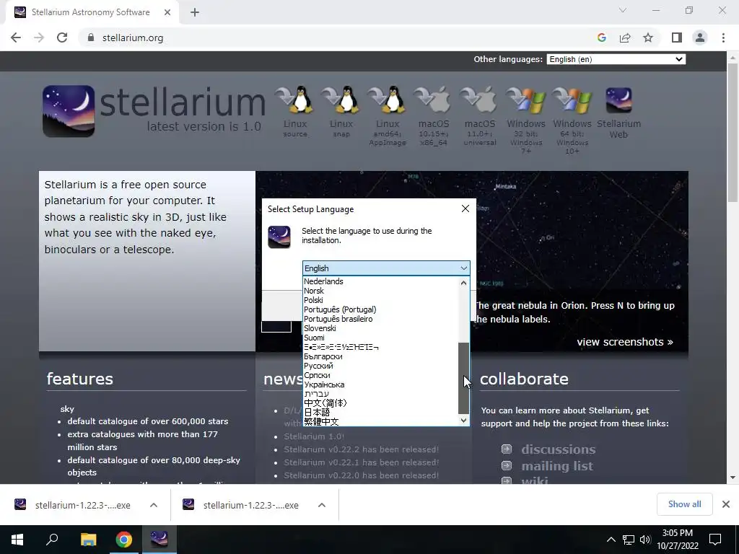Screen dimensions: 739x554
Task: Close the Stellarium Astronomy Software tab
Action: coord(167,12)
